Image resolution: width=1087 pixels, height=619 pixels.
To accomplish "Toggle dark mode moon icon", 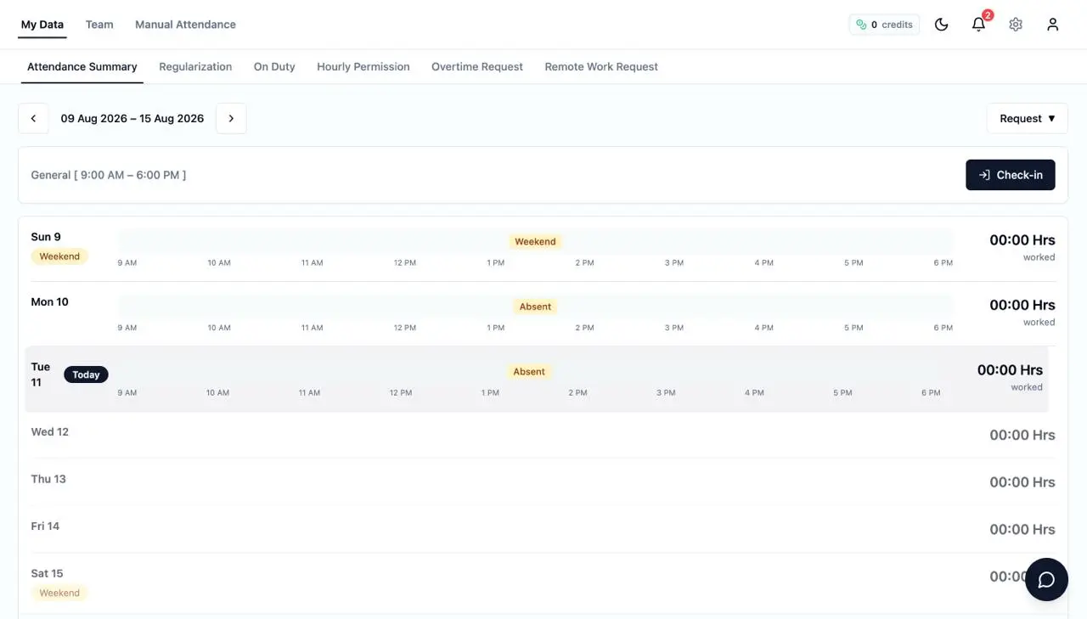I will (x=941, y=25).
